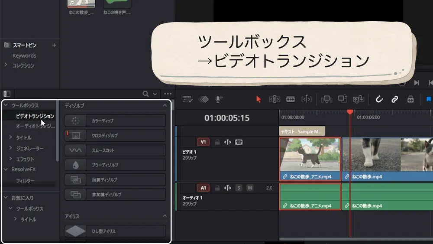Jump to next clip in viewer
The height and width of the screenshot is (244, 433).
click(x=417, y=83)
